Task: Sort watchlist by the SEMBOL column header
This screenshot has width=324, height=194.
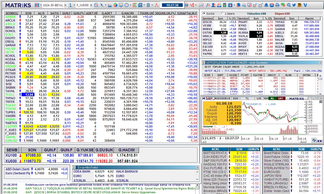Action: (11, 13)
